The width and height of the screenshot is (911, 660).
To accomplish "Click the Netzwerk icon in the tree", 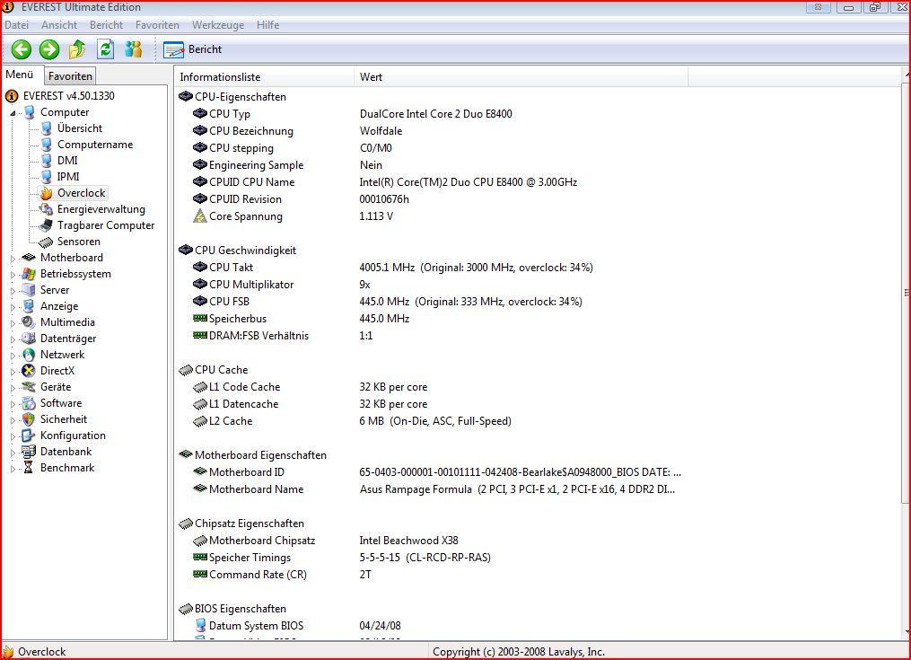I will (x=29, y=355).
